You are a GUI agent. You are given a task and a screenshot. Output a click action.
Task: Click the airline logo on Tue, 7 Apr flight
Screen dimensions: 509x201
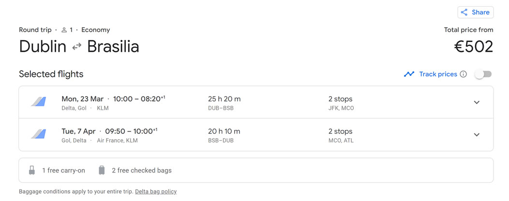[39, 135]
